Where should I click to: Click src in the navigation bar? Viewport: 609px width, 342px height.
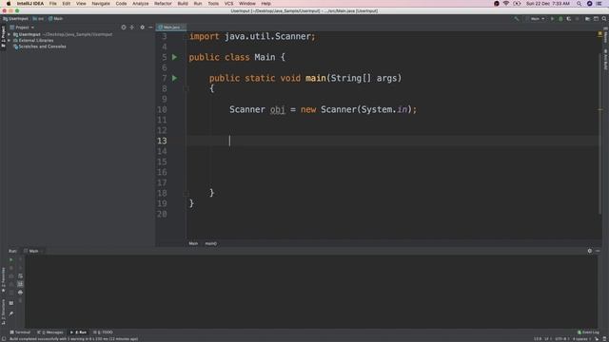pyautogui.click(x=38, y=19)
